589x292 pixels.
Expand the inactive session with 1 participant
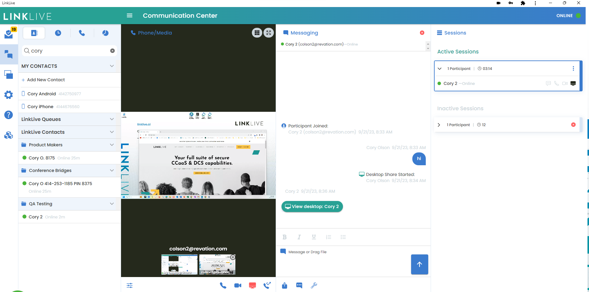point(439,125)
